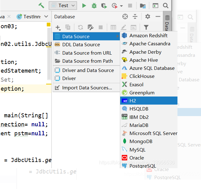Start debugging with the bug icon
201x189 pixels.
(x=94, y=6)
